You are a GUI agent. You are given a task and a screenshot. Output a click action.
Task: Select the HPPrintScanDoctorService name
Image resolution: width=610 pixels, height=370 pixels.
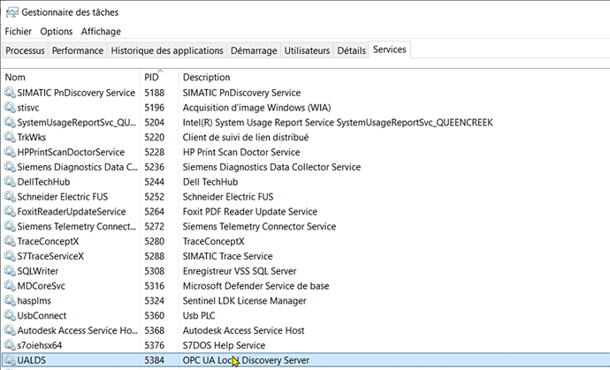(x=71, y=153)
